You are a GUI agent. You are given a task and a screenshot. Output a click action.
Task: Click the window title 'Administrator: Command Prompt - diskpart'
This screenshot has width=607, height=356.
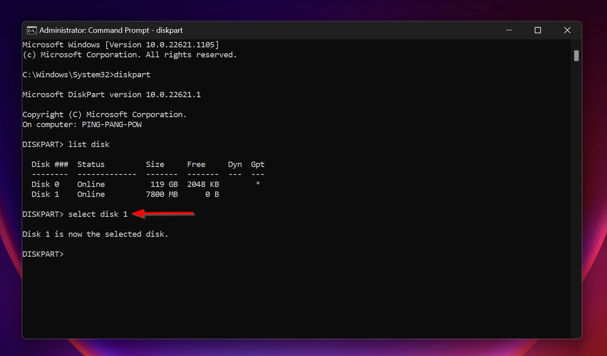[111, 30]
